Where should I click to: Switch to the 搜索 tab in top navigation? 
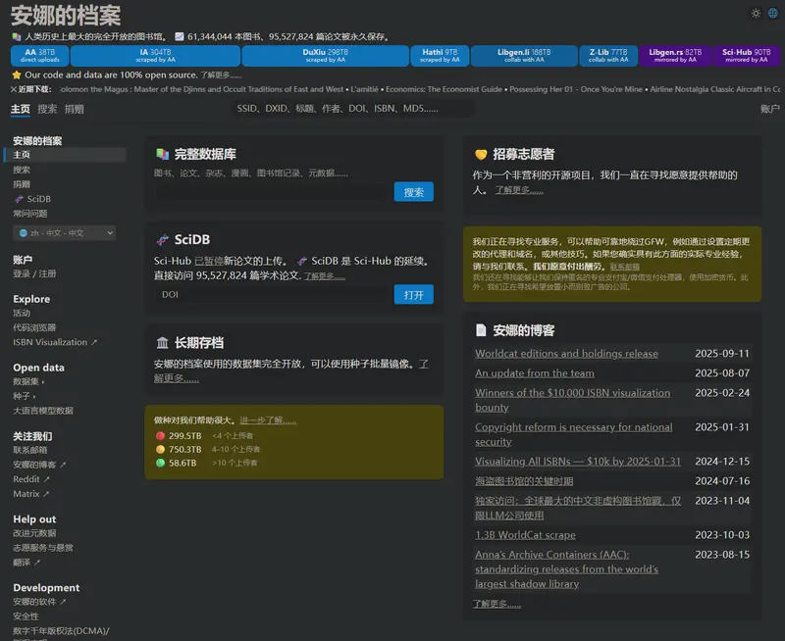coord(47,109)
